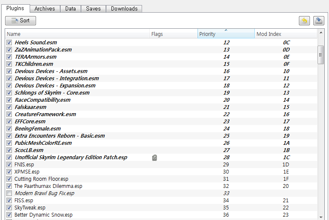Click mod index 1A cell

286,143
